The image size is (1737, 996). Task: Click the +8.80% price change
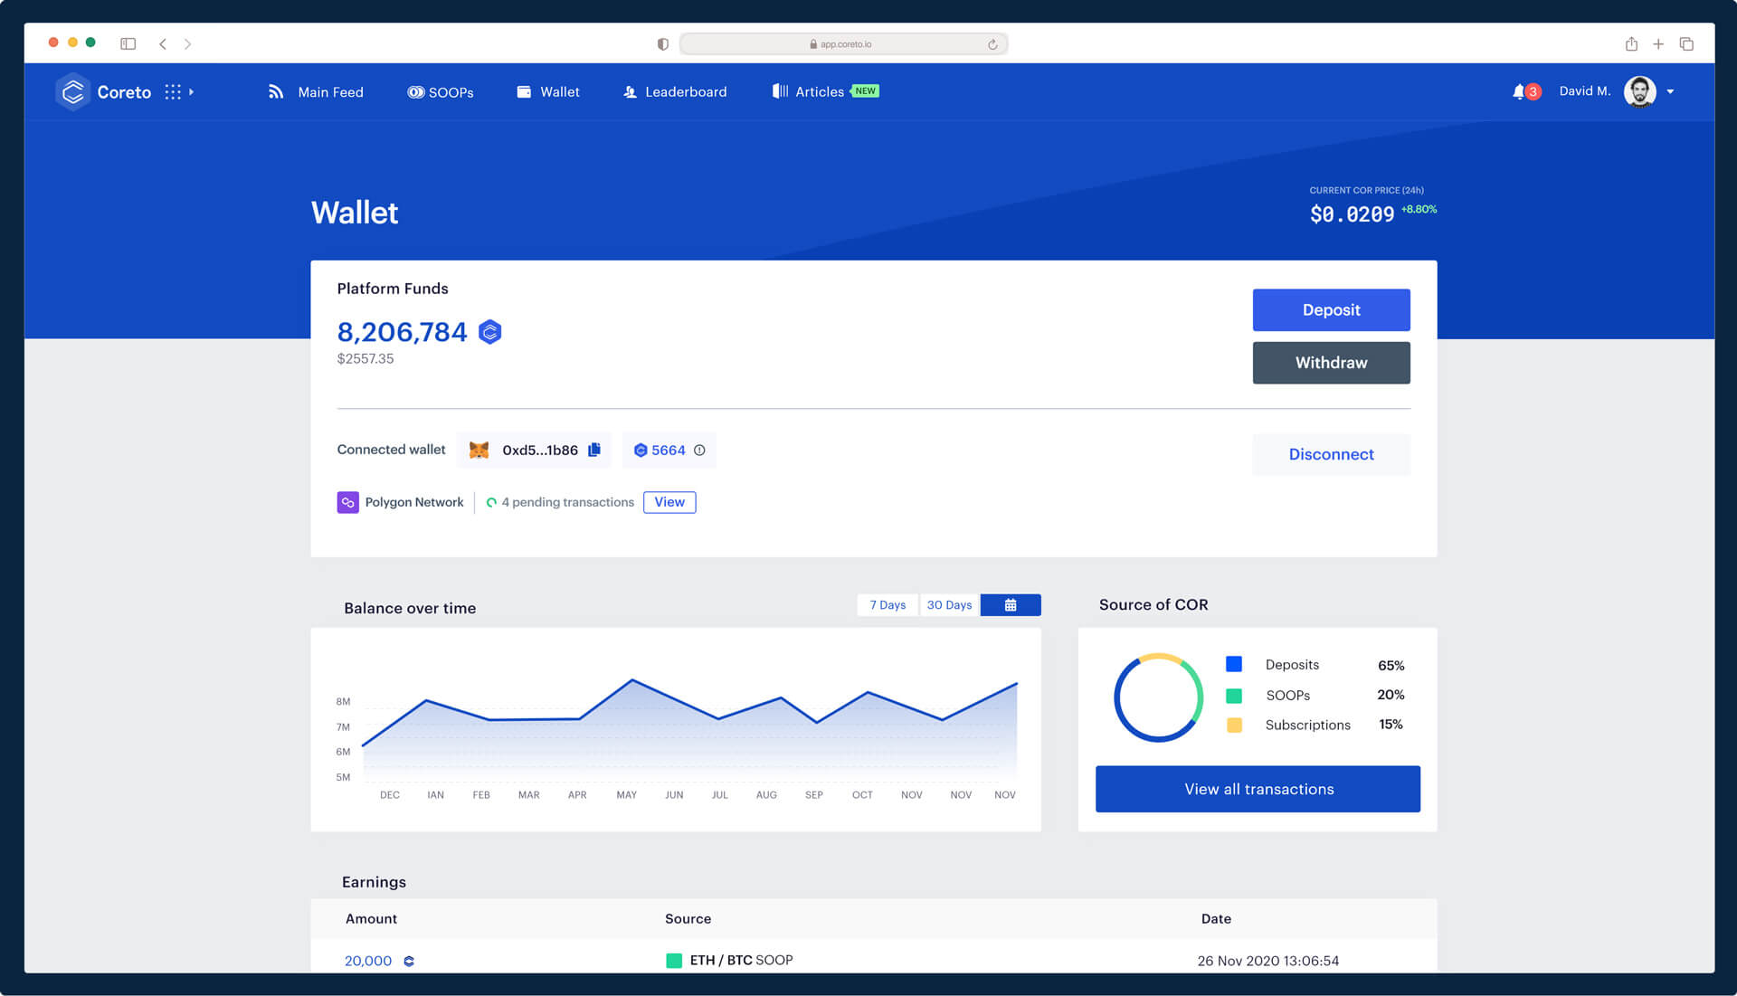(x=1419, y=210)
